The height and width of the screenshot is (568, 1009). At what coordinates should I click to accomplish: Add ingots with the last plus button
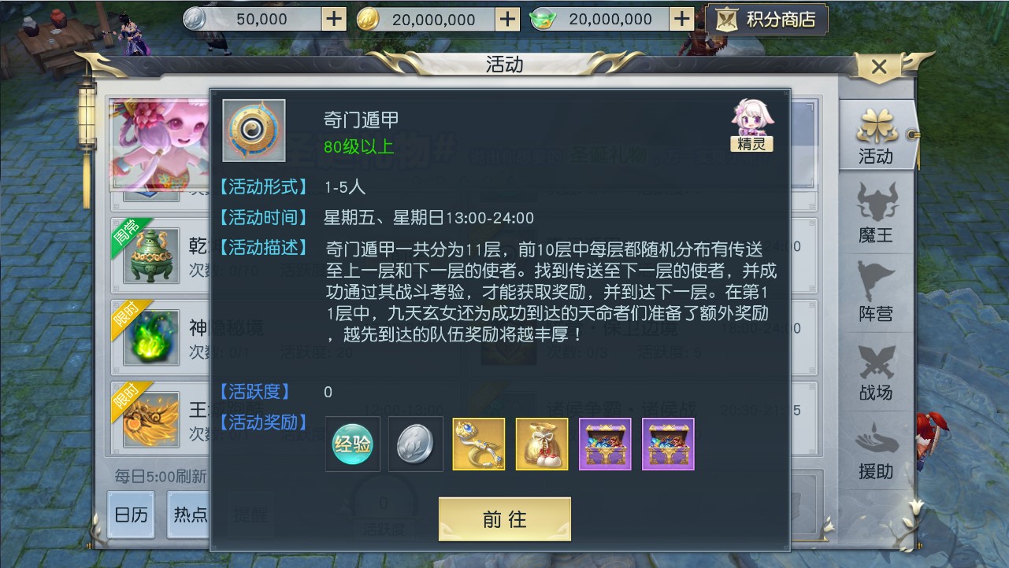[x=682, y=19]
